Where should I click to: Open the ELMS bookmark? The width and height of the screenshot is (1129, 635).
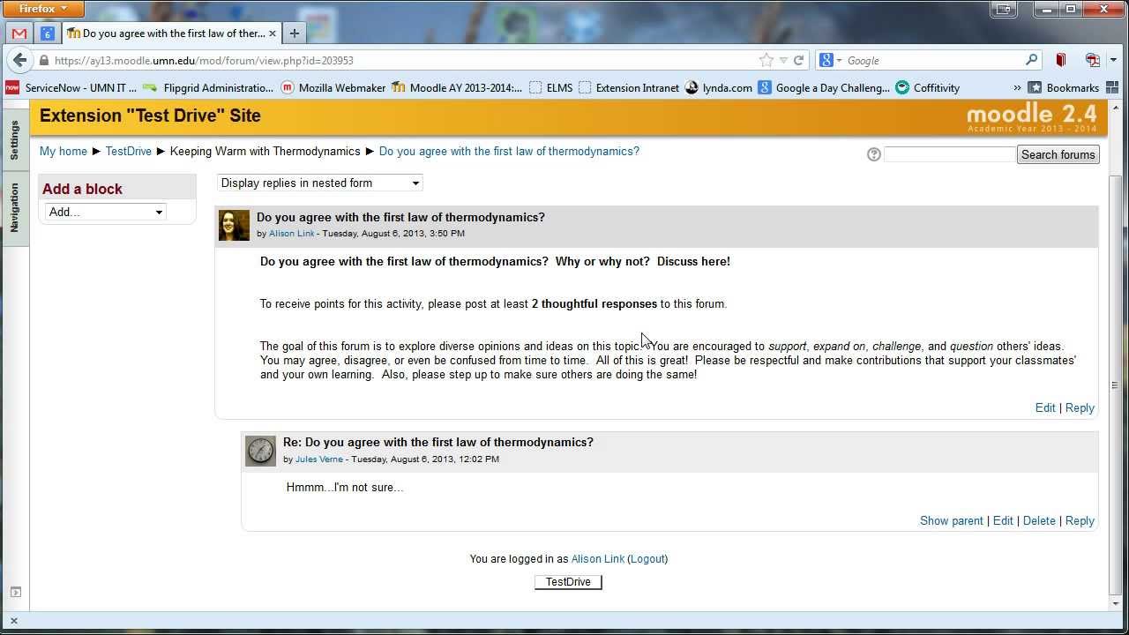(551, 87)
